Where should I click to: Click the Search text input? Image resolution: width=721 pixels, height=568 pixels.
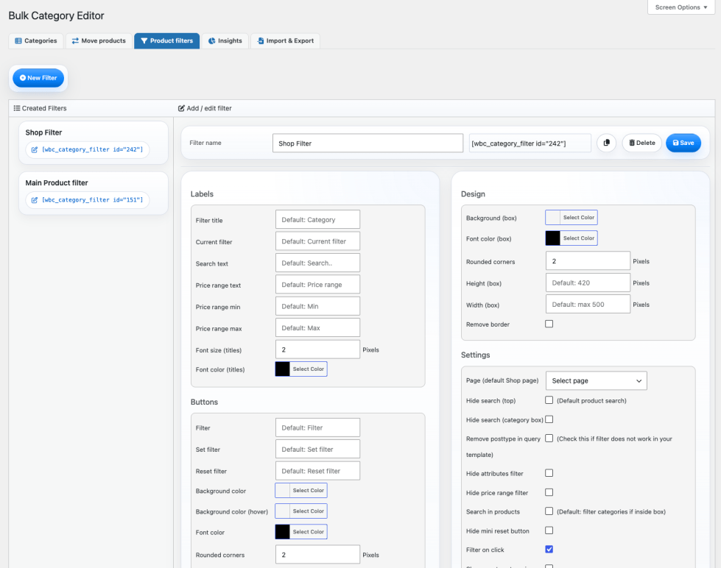(x=317, y=263)
